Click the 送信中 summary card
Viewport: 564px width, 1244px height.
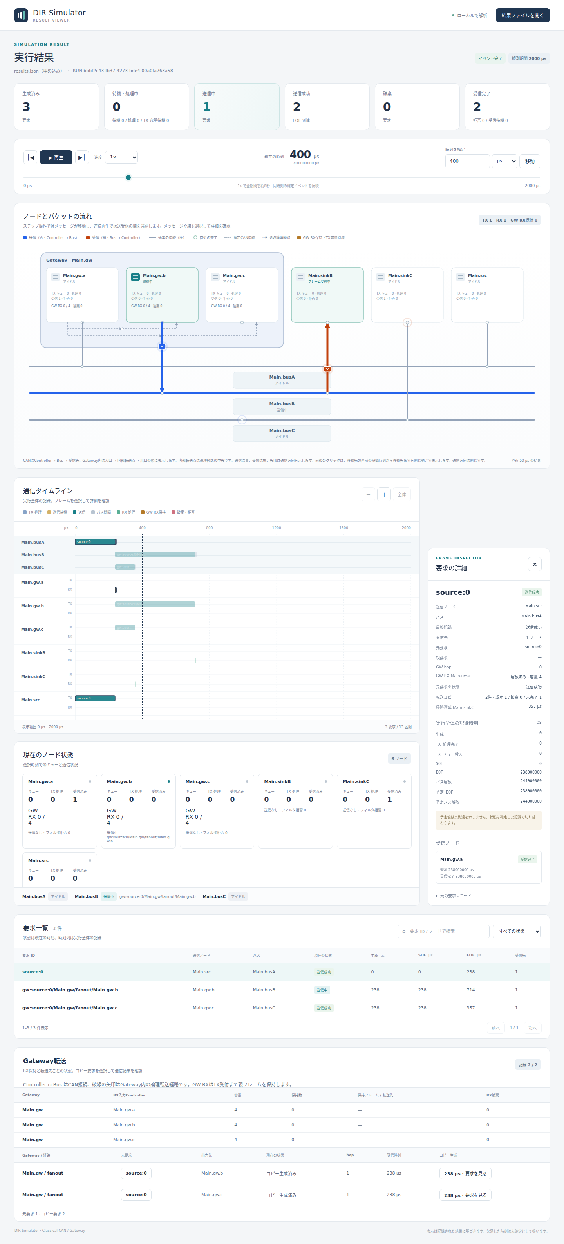click(x=237, y=107)
